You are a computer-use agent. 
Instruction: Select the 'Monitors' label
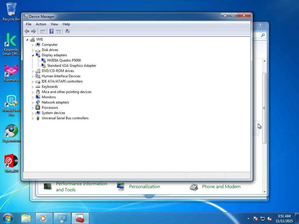[x=49, y=97]
